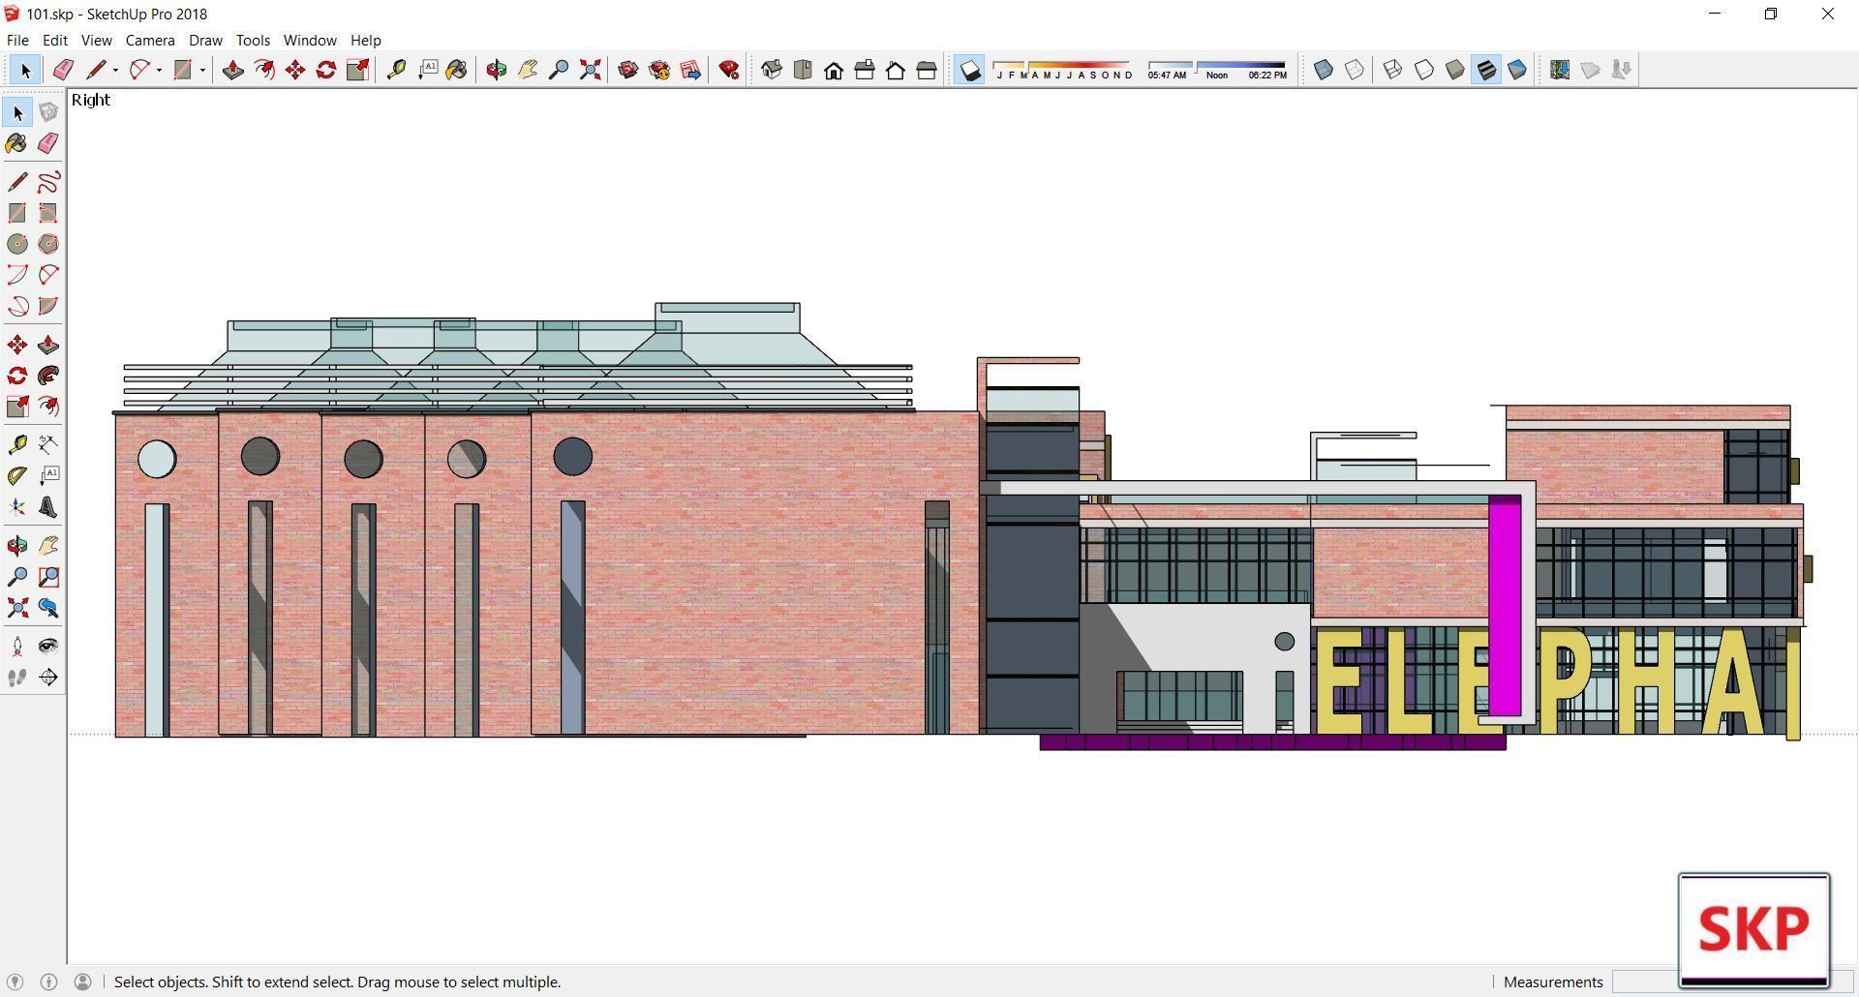Open the 3D Warehouse get models button
Screen dimensions: 1859x997
click(628, 70)
